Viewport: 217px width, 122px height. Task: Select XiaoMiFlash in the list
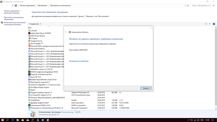[35, 100]
